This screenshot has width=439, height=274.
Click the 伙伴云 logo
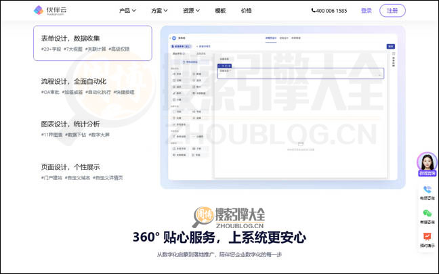point(50,10)
